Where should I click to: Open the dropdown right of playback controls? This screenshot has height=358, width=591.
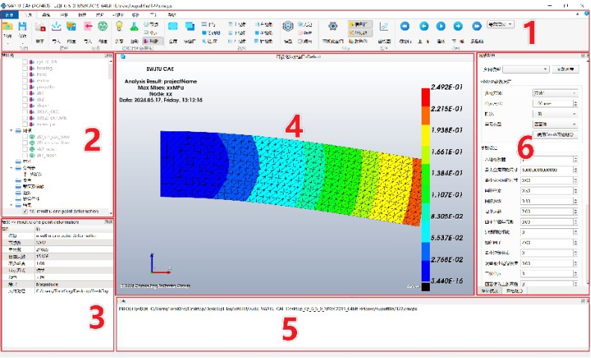coord(500,24)
